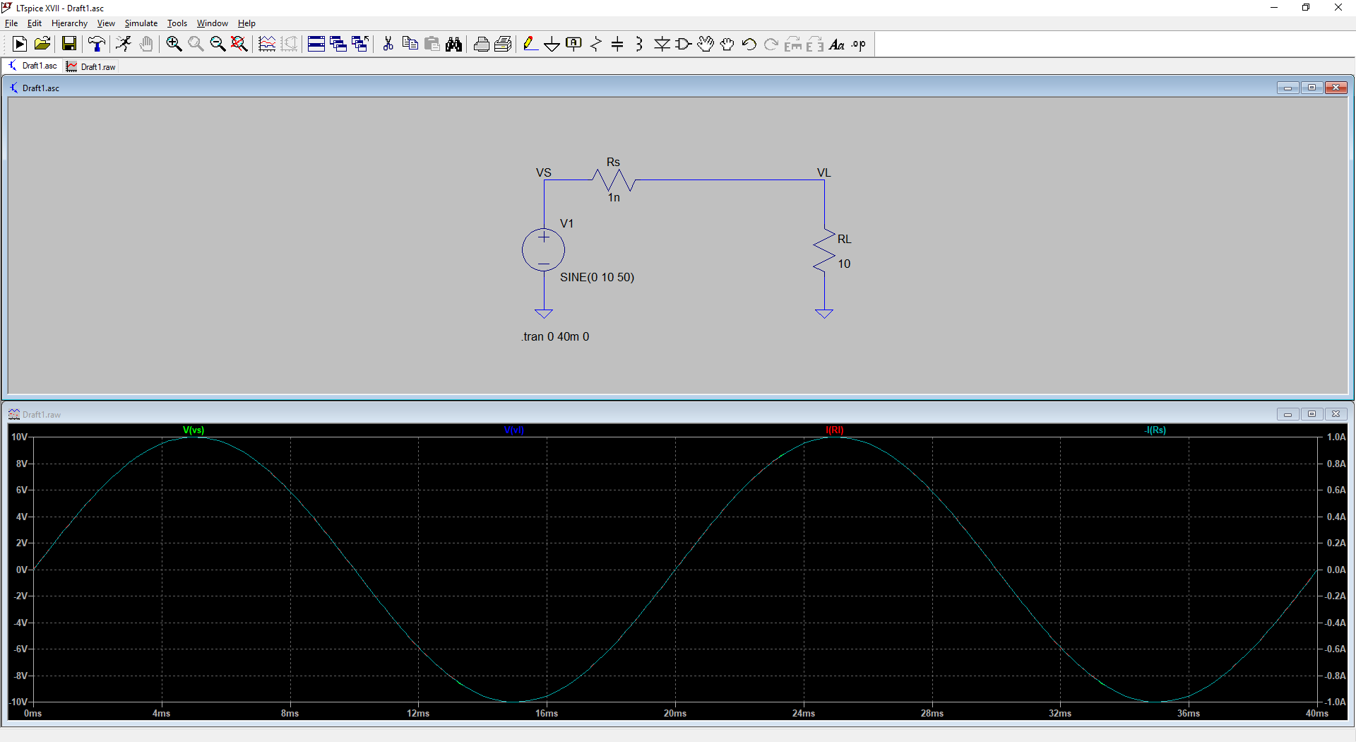Click the Run simulation icon
The width and height of the screenshot is (1356, 742).
(20, 45)
